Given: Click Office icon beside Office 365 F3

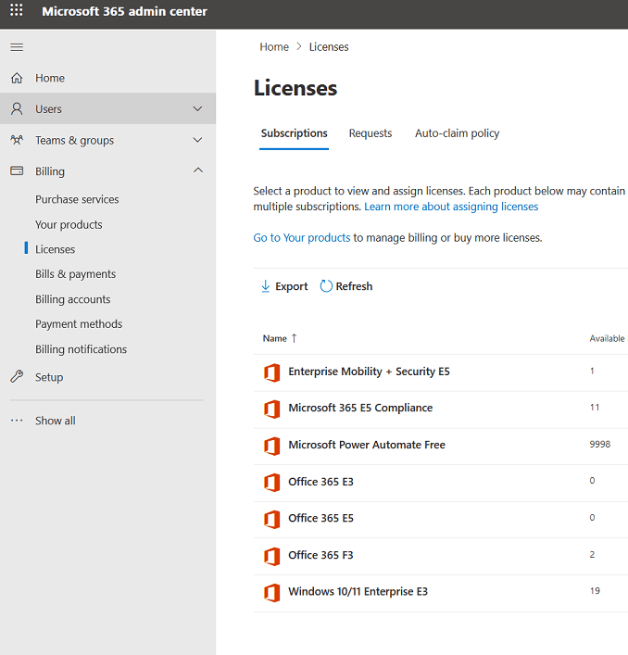Looking at the screenshot, I should coord(271,556).
